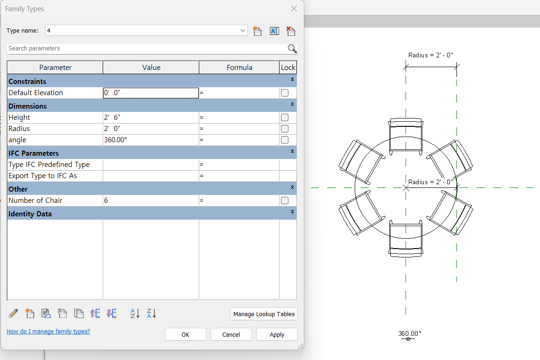Toggle lock checkbox for Number of Chair
The height and width of the screenshot is (360, 540).
(x=284, y=201)
